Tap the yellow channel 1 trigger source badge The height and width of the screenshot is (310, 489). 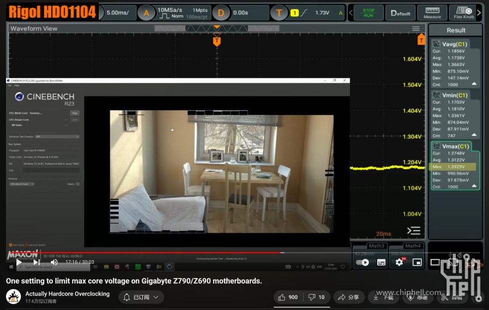pos(294,13)
